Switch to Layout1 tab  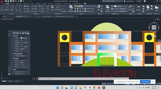tap(11, 81)
